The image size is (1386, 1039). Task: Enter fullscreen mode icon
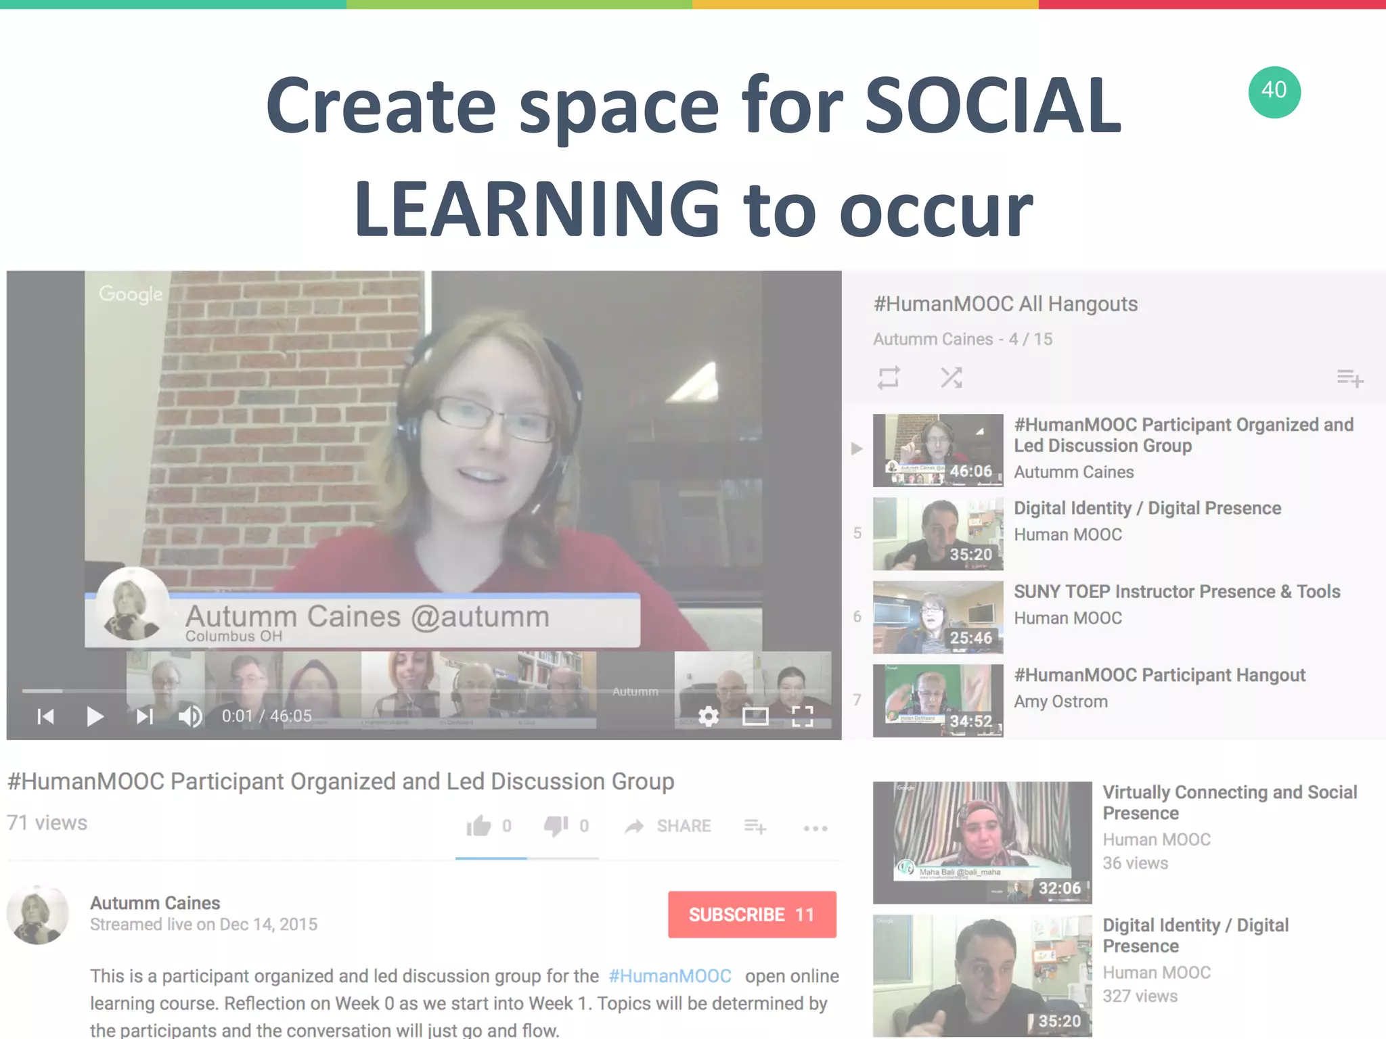(x=803, y=716)
